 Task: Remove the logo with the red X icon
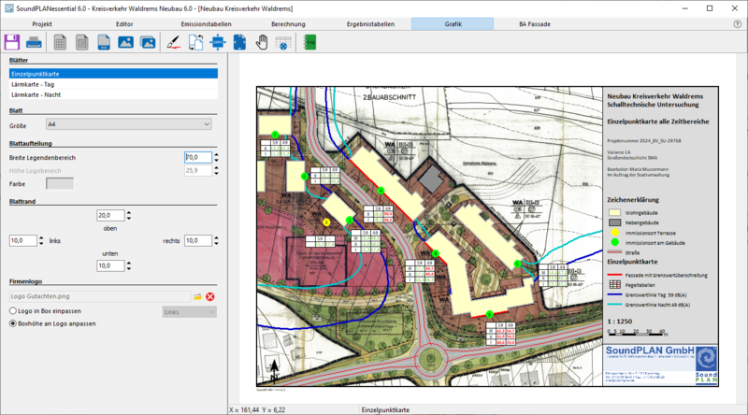pos(209,296)
